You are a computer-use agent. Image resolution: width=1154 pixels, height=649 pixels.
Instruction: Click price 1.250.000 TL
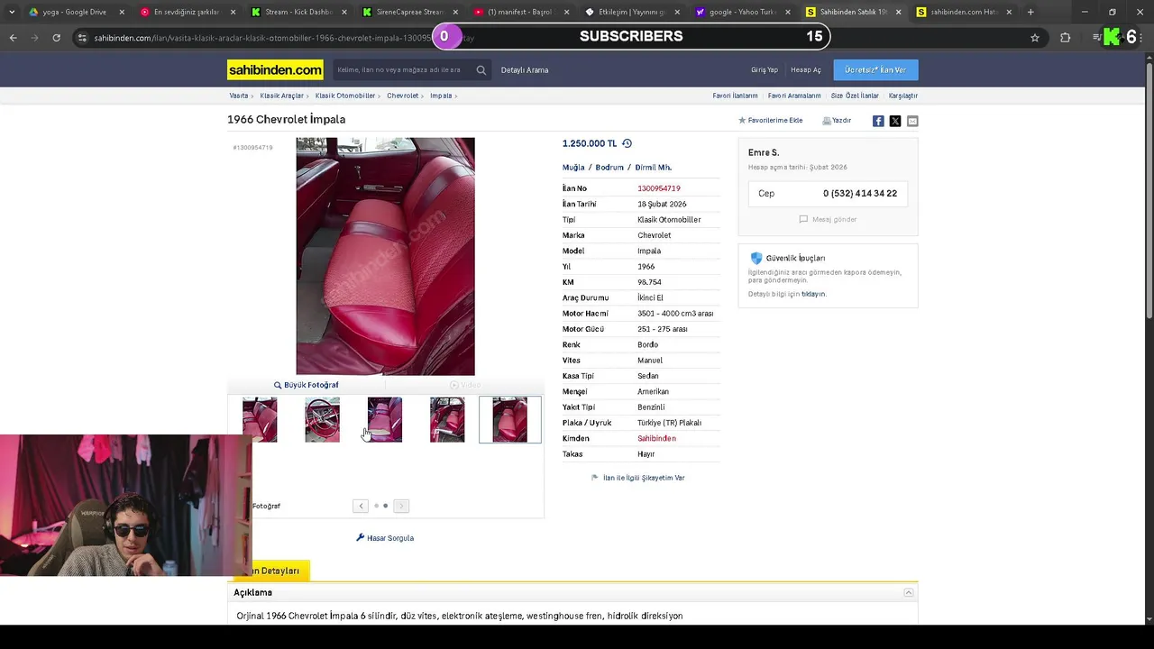(x=590, y=143)
